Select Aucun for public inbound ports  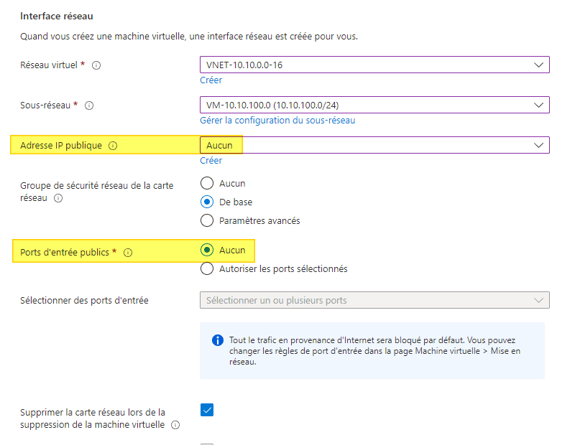(x=207, y=250)
